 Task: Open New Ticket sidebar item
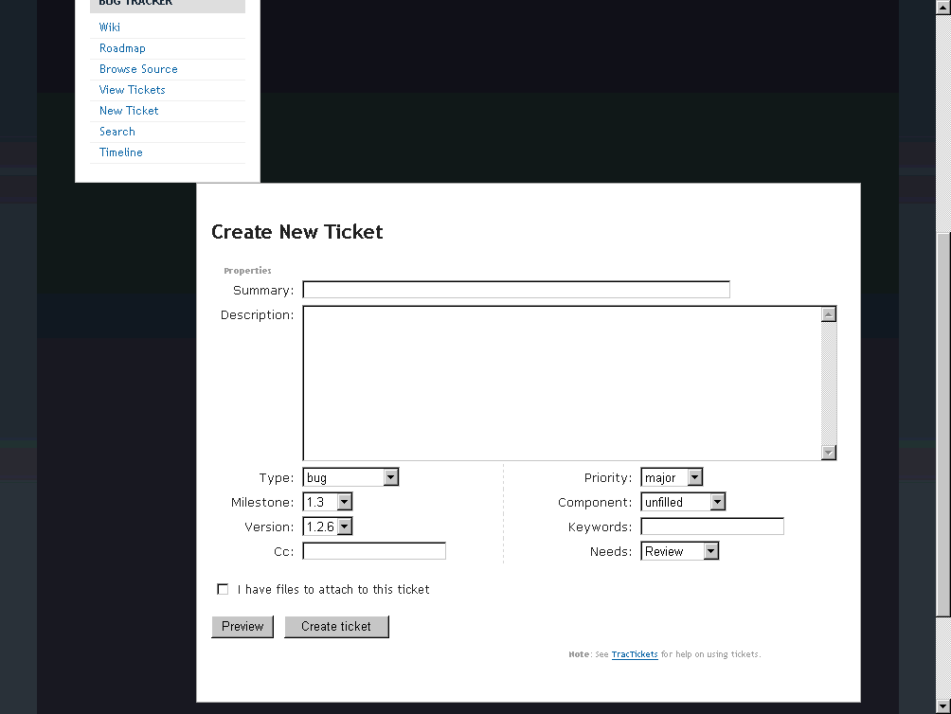pyautogui.click(x=129, y=111)
